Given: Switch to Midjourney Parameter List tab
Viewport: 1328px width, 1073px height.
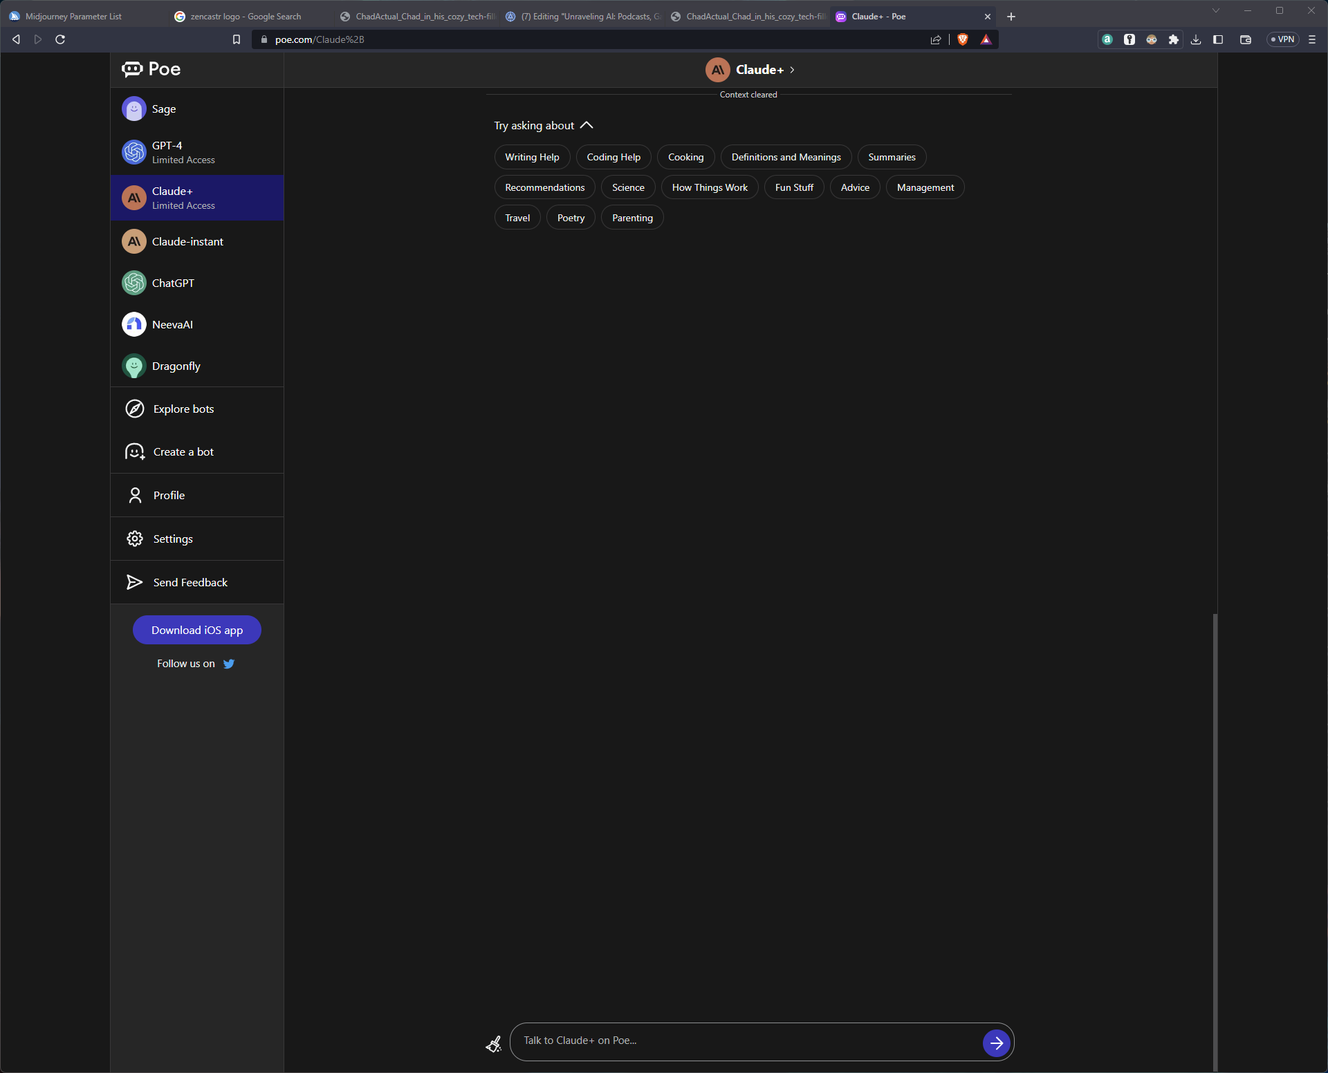Looking at the screenshot, I should coord(73,16).
